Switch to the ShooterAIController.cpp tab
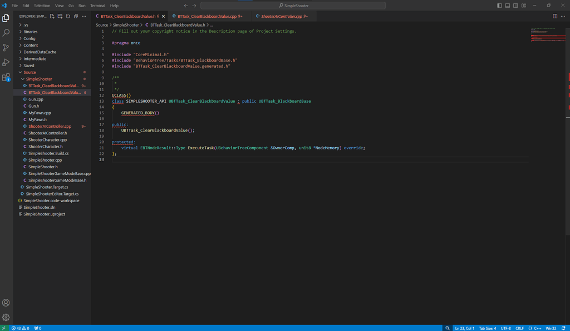The height and width of the screenshot is (331, 570). [281, 17]
